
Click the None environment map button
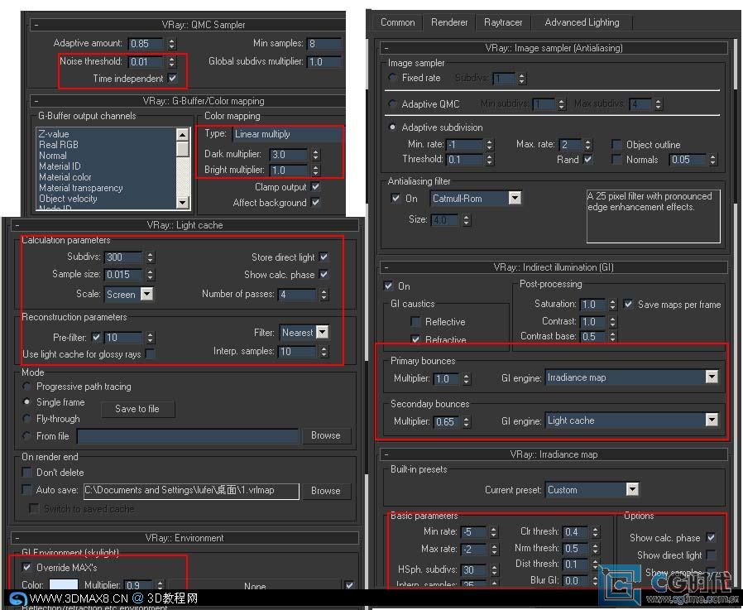255,586
